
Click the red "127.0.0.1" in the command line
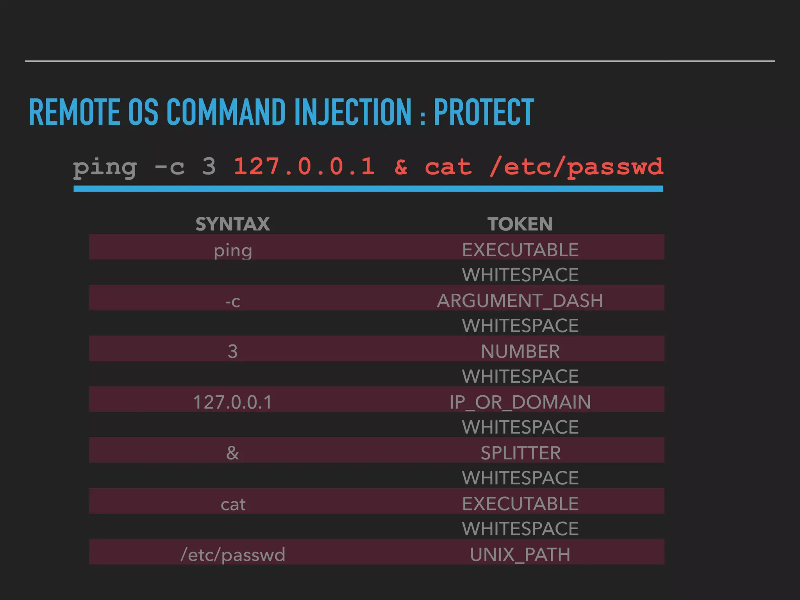[304, 166]
